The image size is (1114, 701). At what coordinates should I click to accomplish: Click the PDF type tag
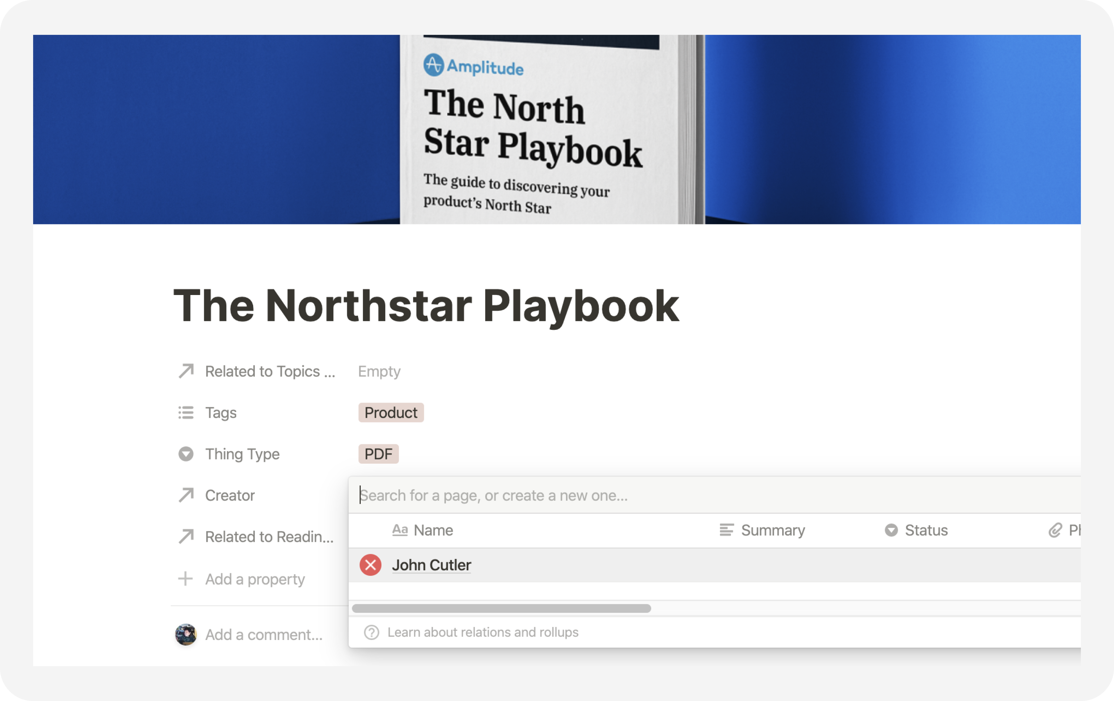(x=378, y=454)
